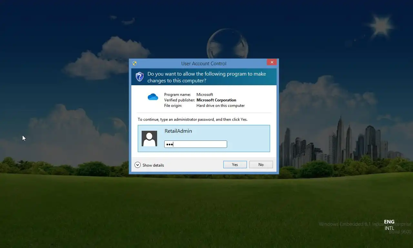Screen dimensions: 413x248
Task: Click the 'Program name:' label
Action: 177,95
